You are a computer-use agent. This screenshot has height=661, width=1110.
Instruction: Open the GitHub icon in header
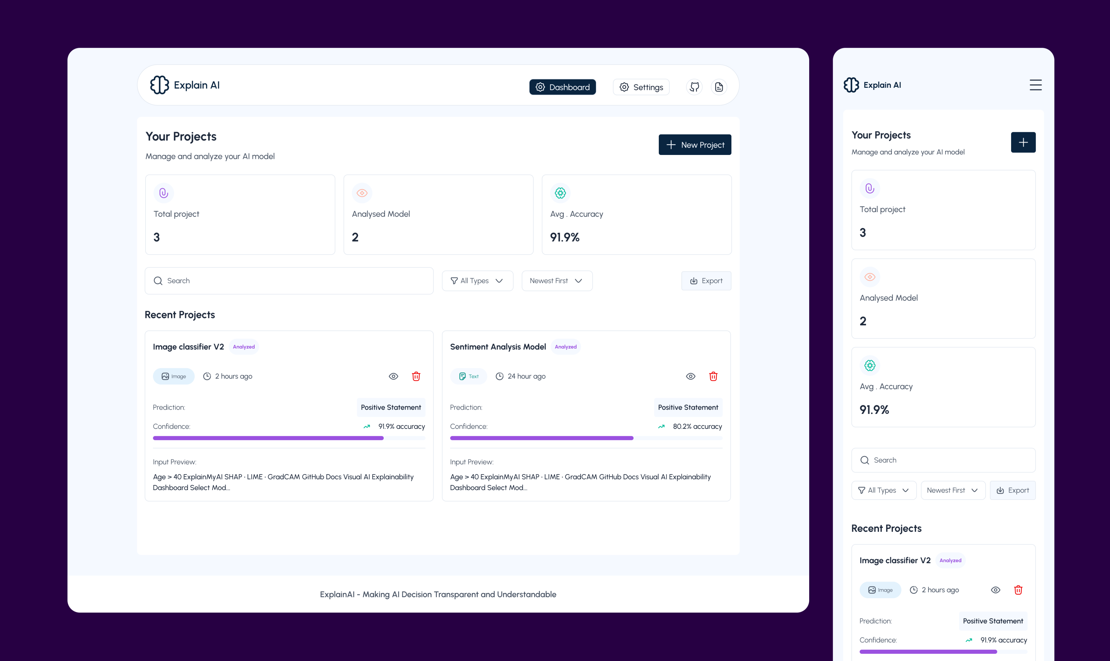pyautogui.click(x=694, y=87)
